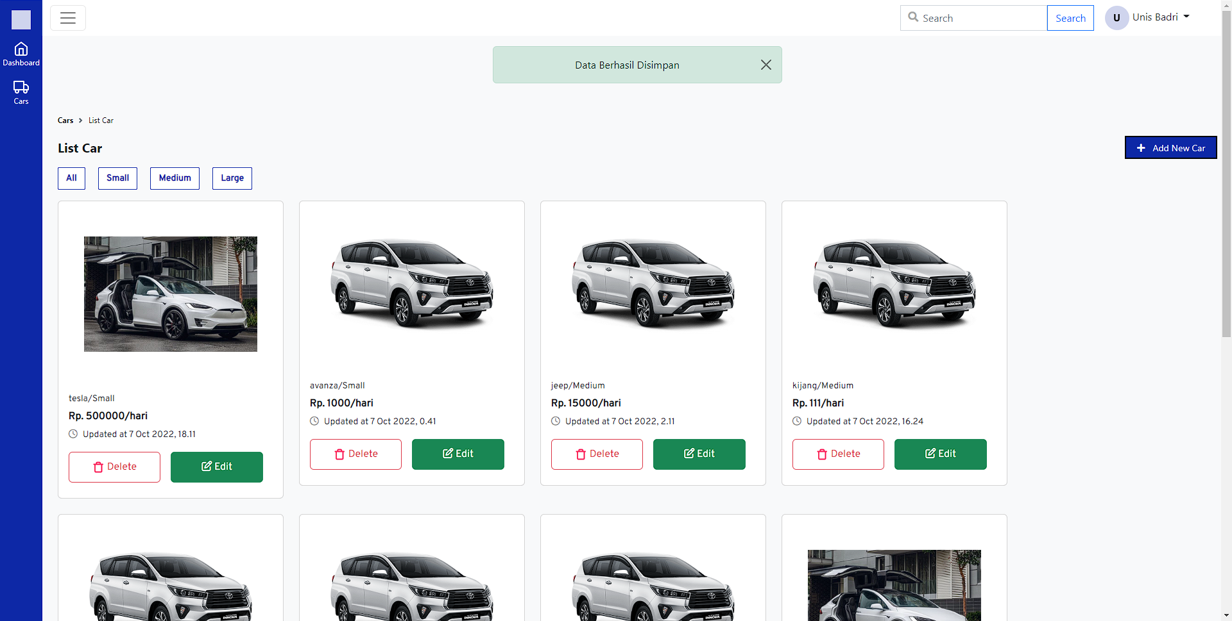Click the tesla car photo thumbnail
The height and width of the screenshot is (621, 1232).
coord(170,294)
